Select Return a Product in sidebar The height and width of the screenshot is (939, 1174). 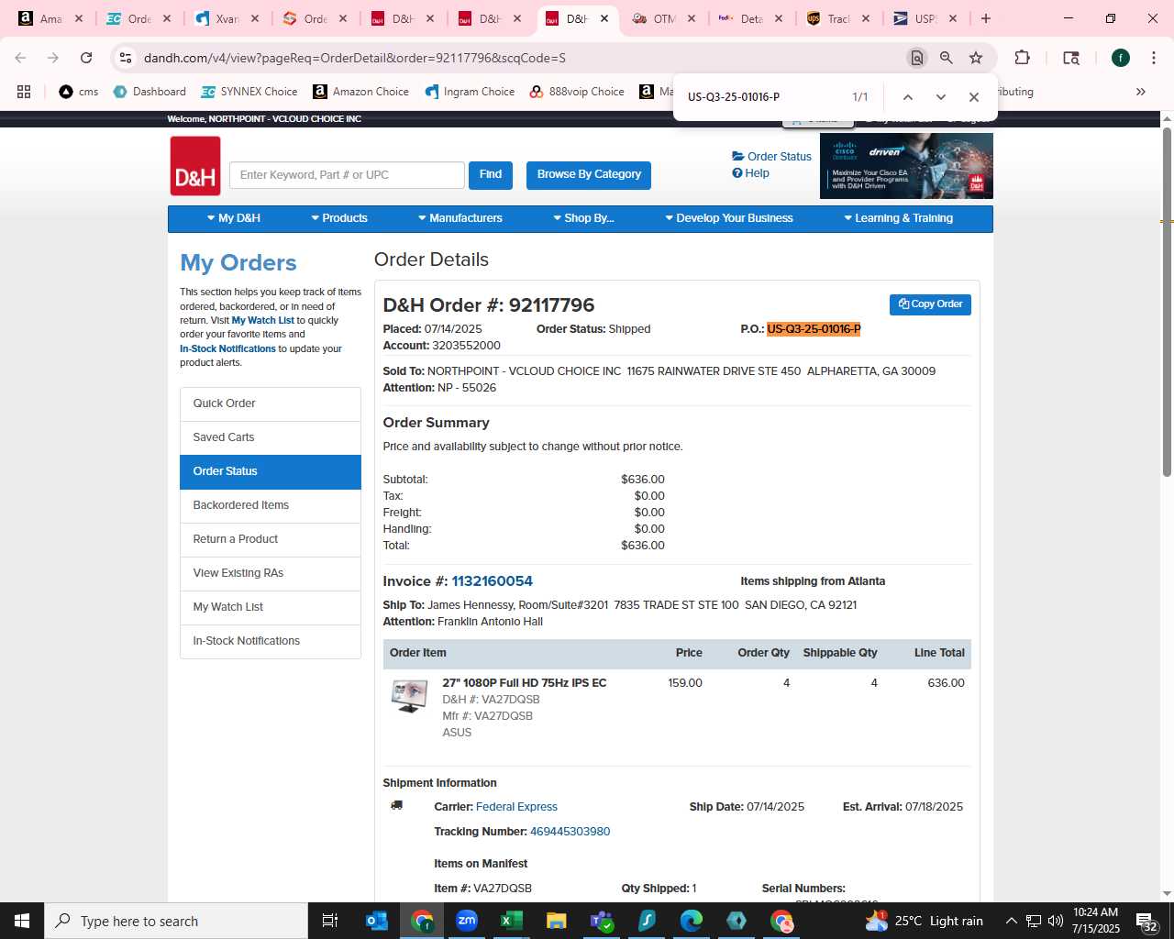[271, 539]
